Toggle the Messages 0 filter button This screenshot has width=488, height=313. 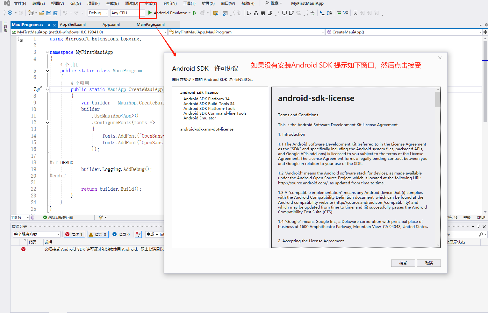click(121, 234)
